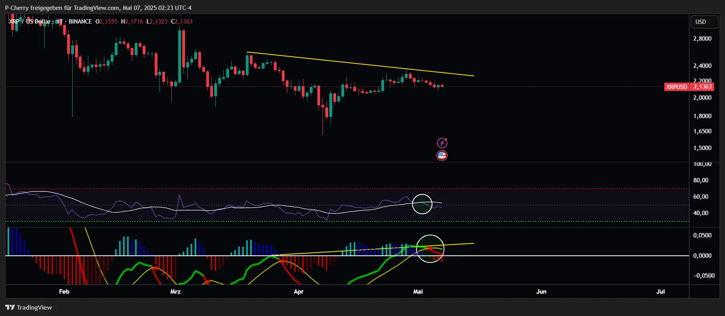Click the 0,0000 MACD scale label
The image size is (725, 316).
pos(702,256)
